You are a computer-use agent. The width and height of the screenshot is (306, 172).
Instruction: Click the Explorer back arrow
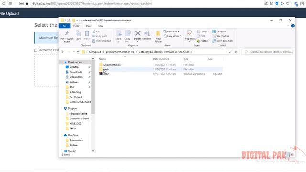[x=63, y=52]
